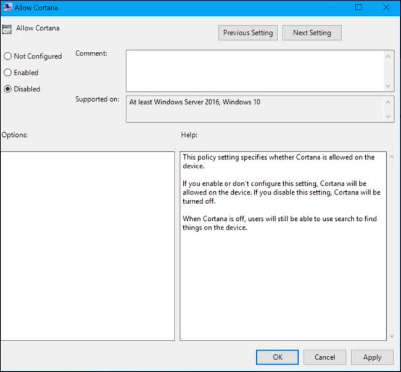Click the 'Comment:' label
This screenshot has width=401, height=372.
(91, 54)
